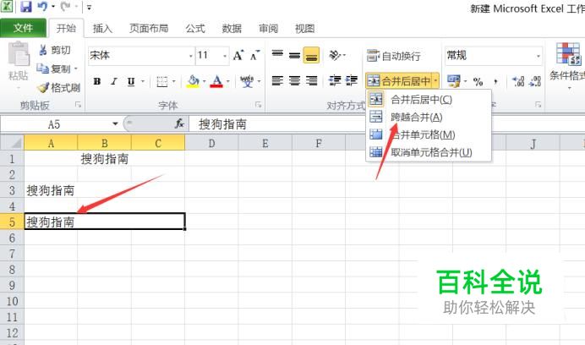Switch to the 数据 Data tab

[x=232, y=29]
